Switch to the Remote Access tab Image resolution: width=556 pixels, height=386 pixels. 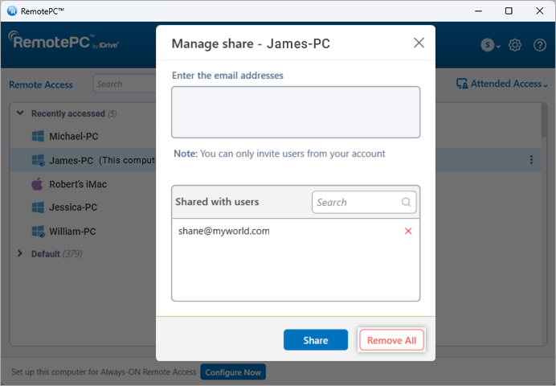41,84
